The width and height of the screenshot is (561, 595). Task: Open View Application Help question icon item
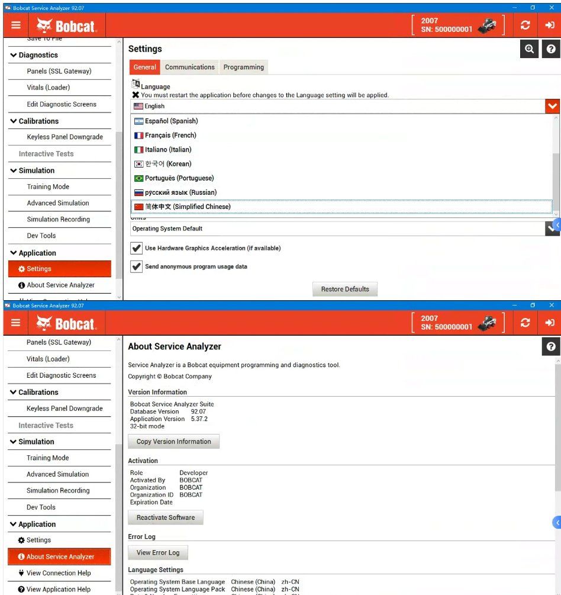[21, 589]
